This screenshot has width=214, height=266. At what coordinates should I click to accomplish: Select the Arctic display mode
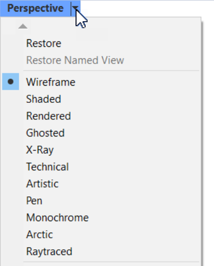(39, 235)
